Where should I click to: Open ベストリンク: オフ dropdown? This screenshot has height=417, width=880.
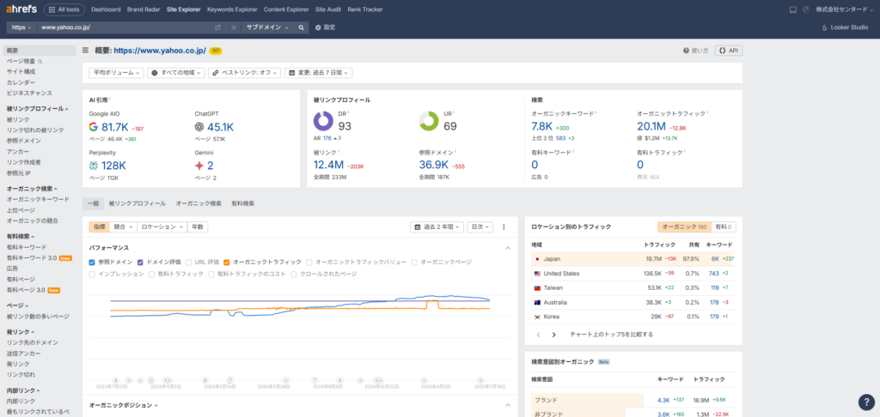tap(244, 73)
